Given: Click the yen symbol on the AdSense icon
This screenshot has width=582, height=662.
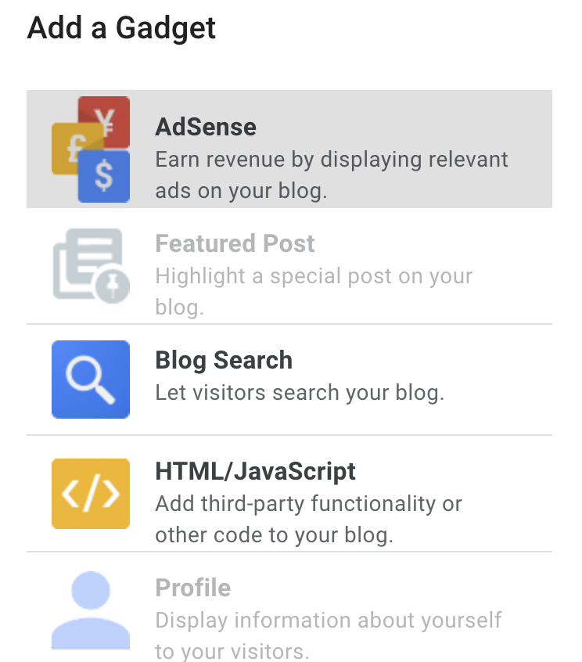Looking at the screenshot, I should 104,119.
